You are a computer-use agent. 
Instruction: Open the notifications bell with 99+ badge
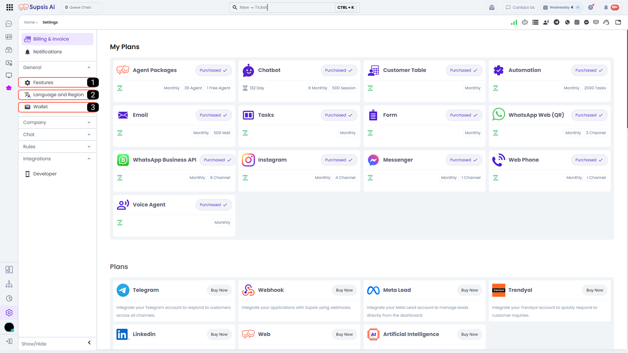click(611, 7)
